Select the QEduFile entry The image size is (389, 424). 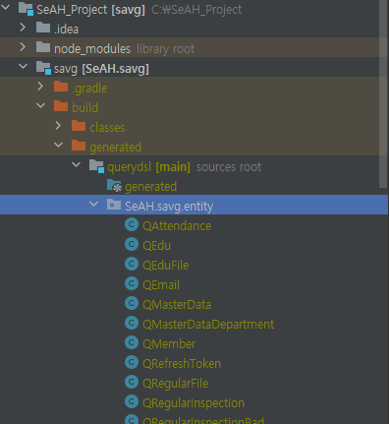166,266
